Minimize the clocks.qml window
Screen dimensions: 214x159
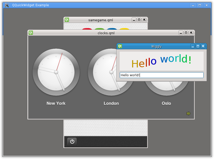pyautogui.click(x=181, y=33)
